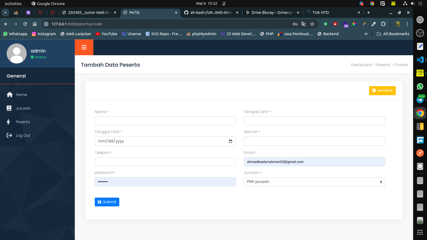Show applications grid in the dock
Viewport: 427px width, 240px height.
pos(420,232)
